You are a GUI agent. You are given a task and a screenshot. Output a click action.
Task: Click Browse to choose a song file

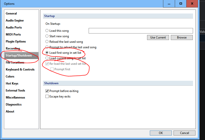(x=182, y=37)
